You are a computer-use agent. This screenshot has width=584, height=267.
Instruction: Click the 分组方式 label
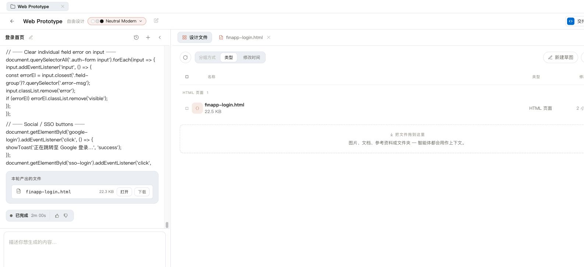coord(207,57)
